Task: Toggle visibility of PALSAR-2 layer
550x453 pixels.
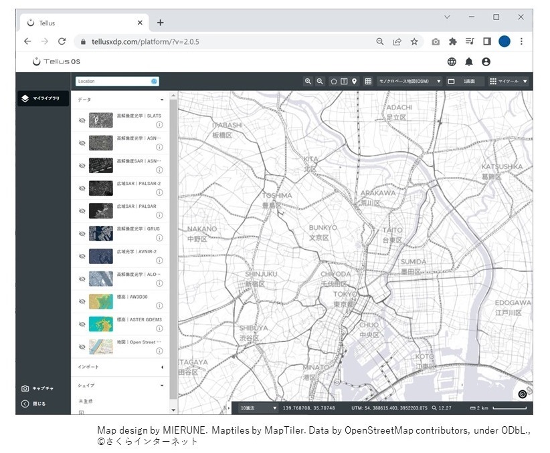Action: (82, 188)
